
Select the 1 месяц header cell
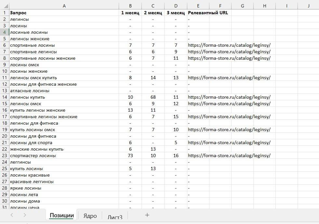130,13
